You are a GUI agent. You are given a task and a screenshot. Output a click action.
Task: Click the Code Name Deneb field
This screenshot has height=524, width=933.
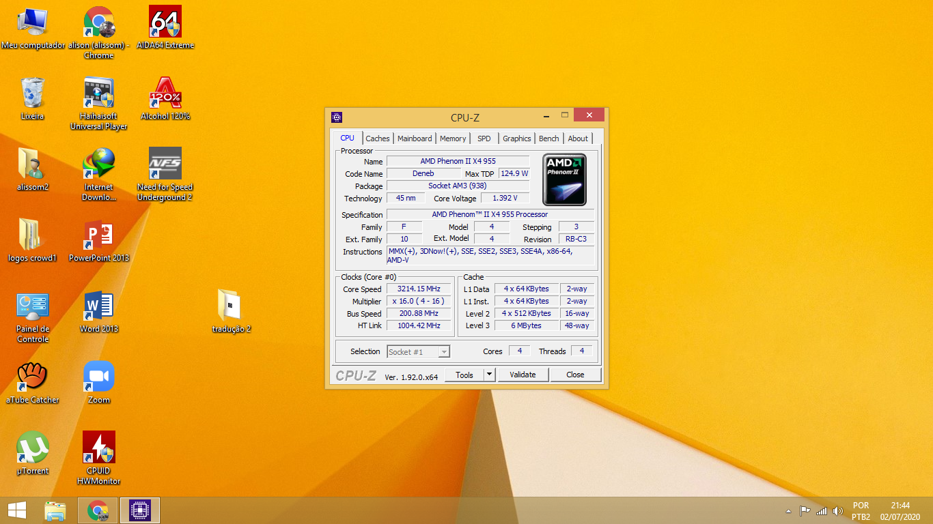(423, 173)
